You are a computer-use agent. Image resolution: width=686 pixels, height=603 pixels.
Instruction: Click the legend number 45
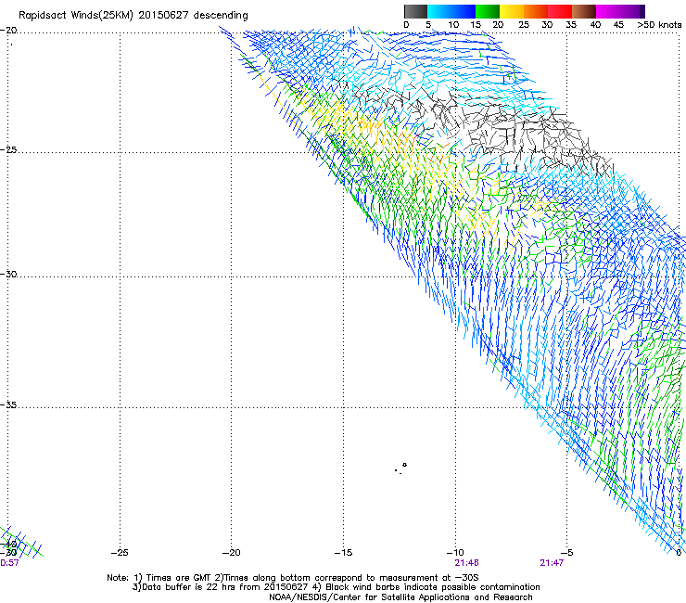click(x=618, y=25)
